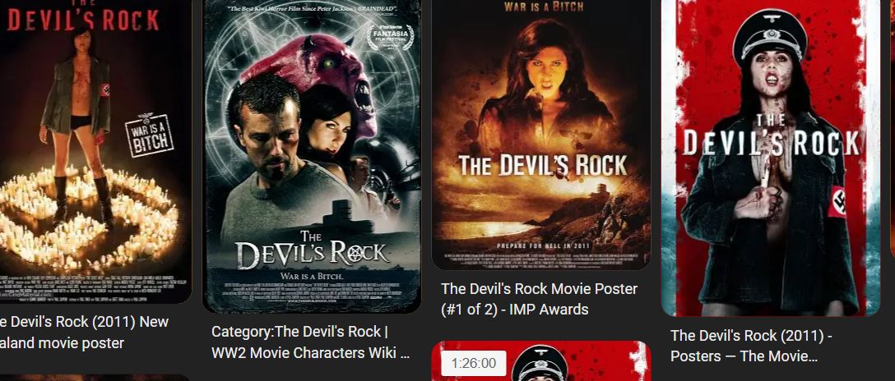Open the candle-circle Devil's Rock poster thumbnail
The width and height of the screenshot is (895, 381).
click(95, 151)
